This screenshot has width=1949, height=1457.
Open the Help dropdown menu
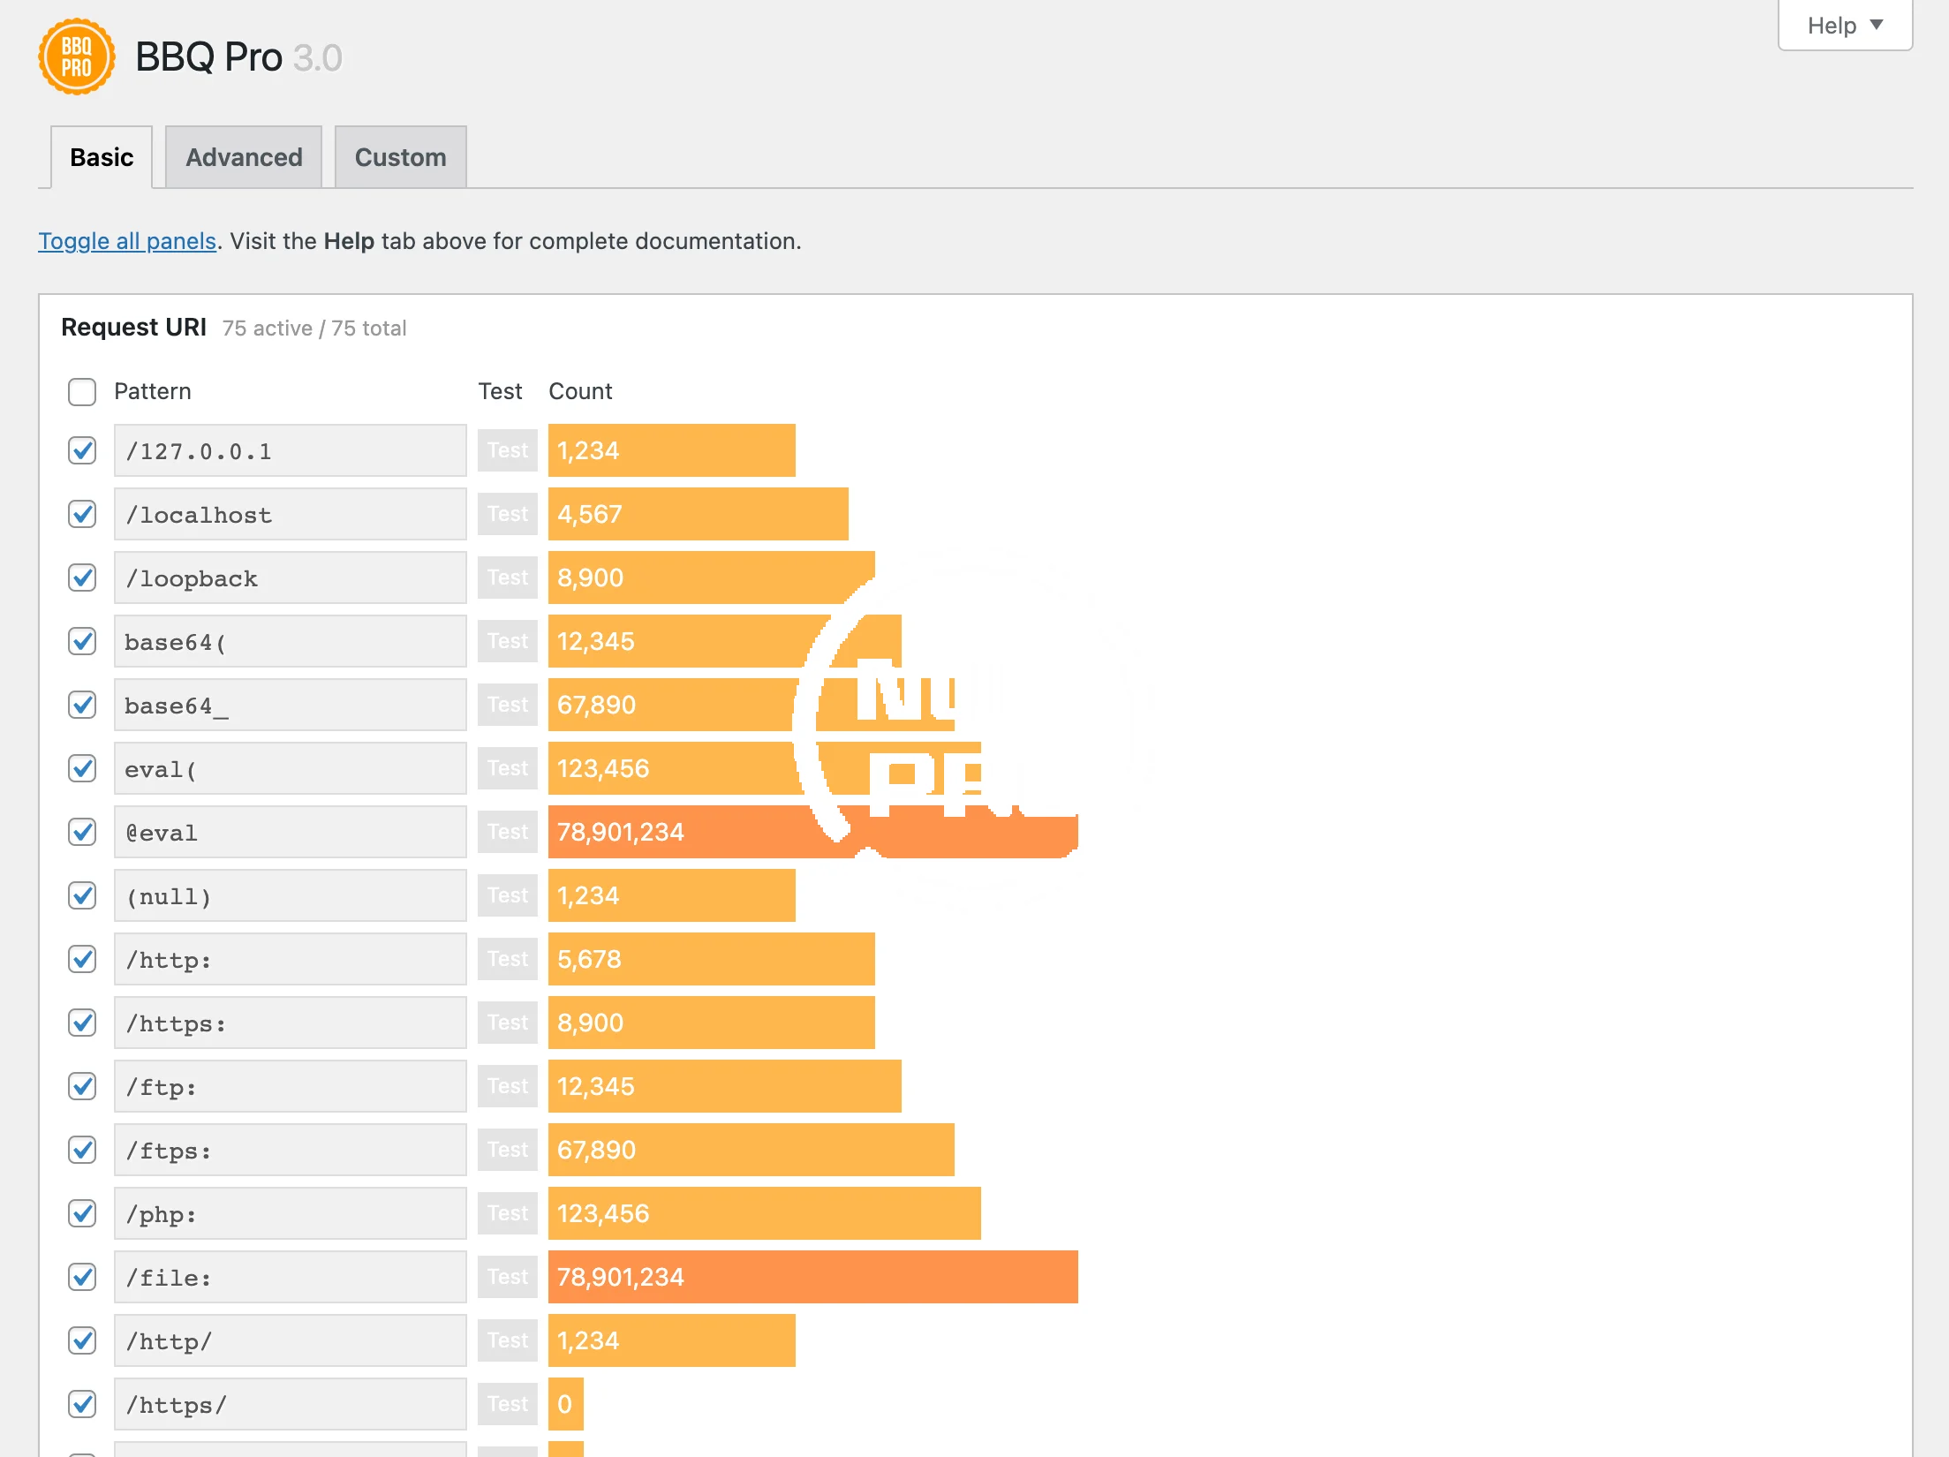(1845, 26)
